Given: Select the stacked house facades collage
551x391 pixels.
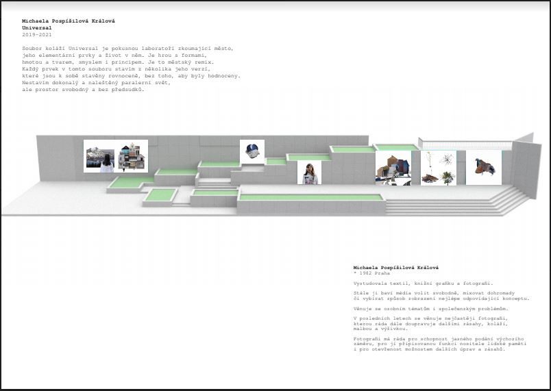Looking at the screenshot, I should [132, 156].
